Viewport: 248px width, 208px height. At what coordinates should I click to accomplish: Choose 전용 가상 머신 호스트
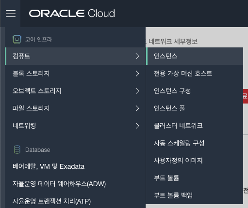point(195,74)
